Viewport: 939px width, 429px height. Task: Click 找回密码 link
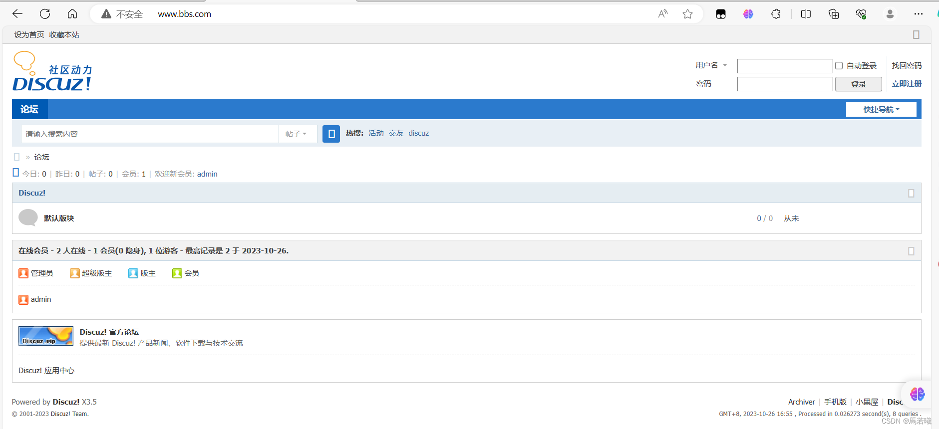click(x=907, y=65)
